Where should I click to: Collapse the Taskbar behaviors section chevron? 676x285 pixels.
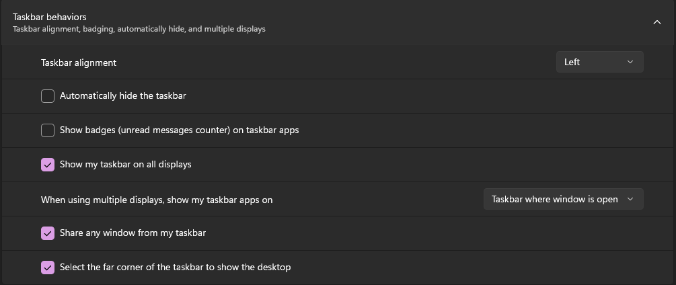pos(656,22)
